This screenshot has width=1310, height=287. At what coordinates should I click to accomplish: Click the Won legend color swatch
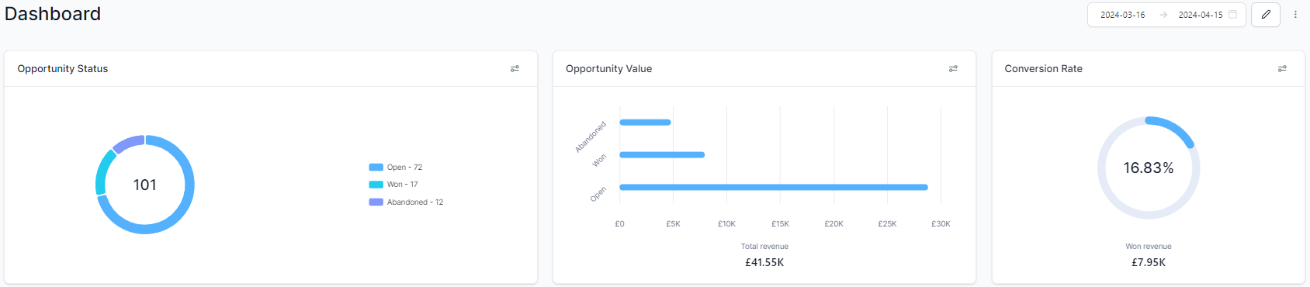point(376,185)
